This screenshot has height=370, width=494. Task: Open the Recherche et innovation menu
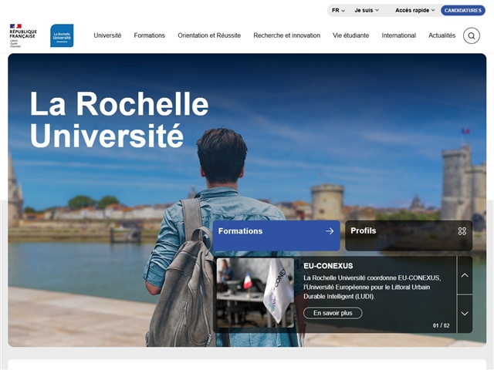click(286, 35)
